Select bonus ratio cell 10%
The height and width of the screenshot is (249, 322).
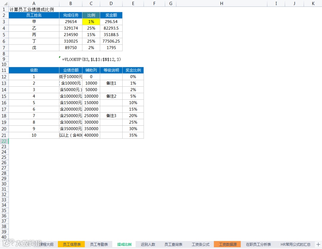click(x=133, y=103)
